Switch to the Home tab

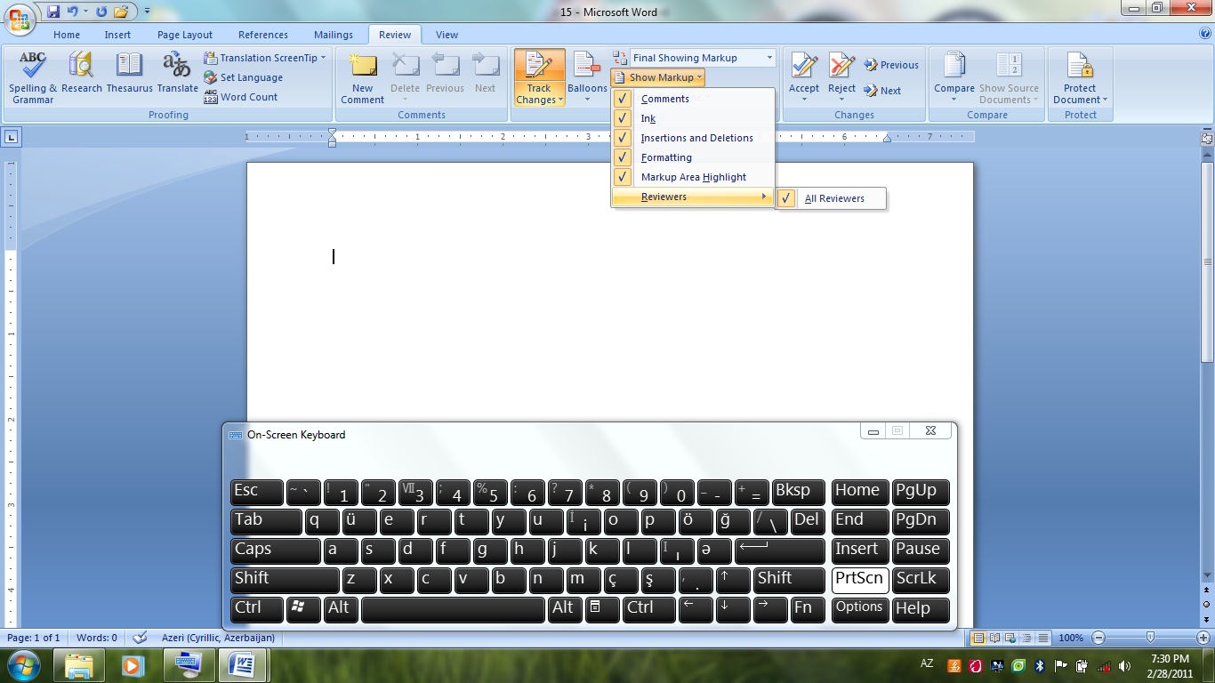pos(67,35)
